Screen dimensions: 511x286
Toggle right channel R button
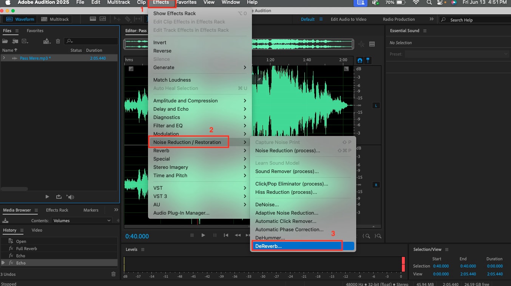click(x=376, y=185)
